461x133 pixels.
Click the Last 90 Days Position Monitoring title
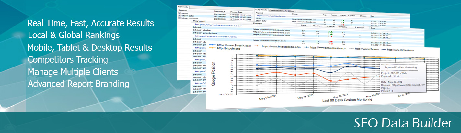click(x=347, y=100)
